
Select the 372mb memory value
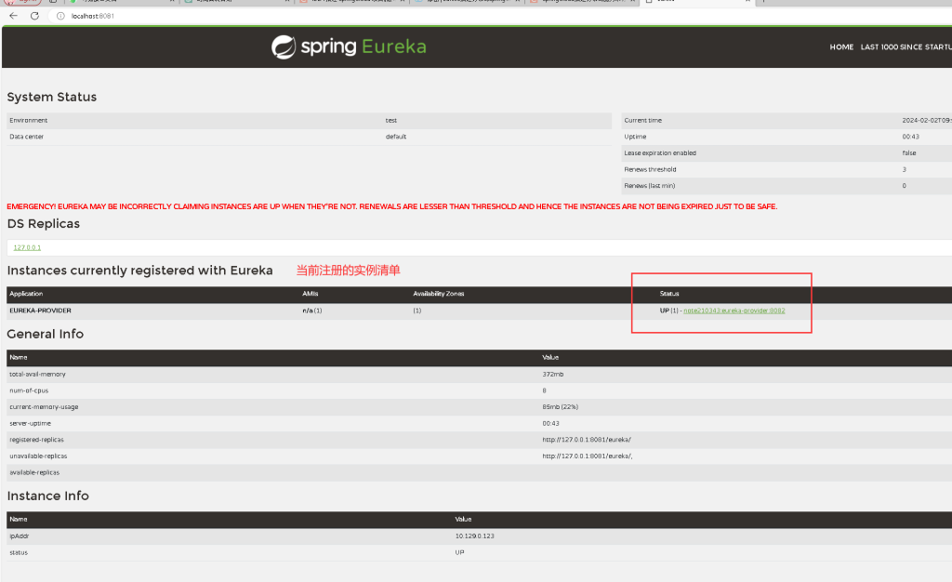[x=553, y=375]
